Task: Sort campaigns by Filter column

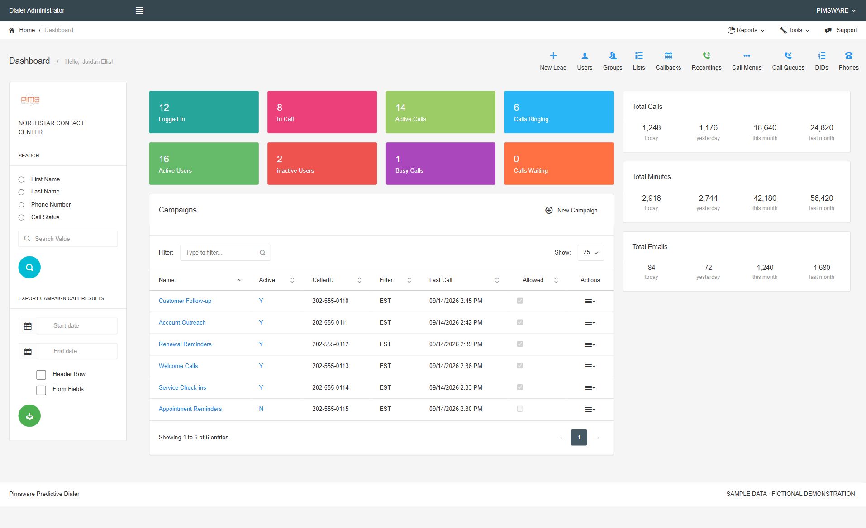Action: 395,280
